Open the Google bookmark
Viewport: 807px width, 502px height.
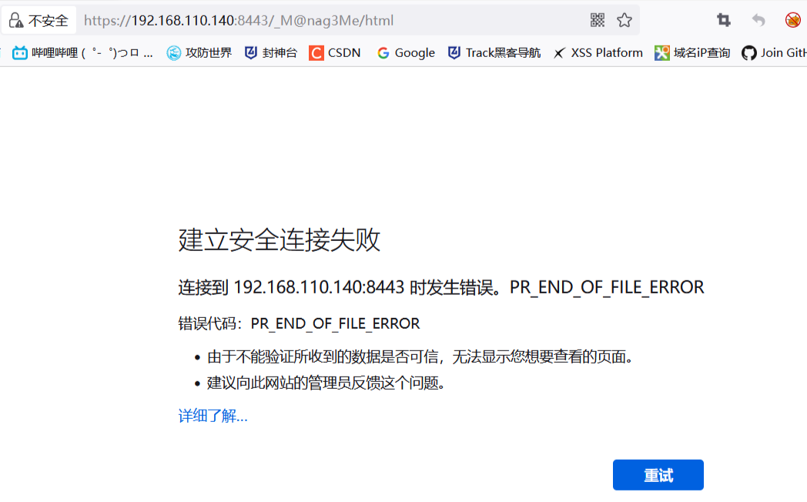point(406,52)
